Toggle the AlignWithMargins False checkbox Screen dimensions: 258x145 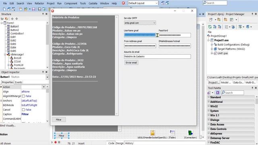point(23,96)
